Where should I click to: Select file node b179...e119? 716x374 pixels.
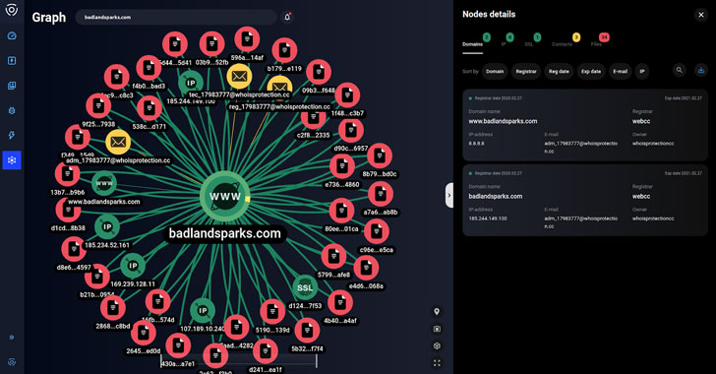[x=284, y=50]
